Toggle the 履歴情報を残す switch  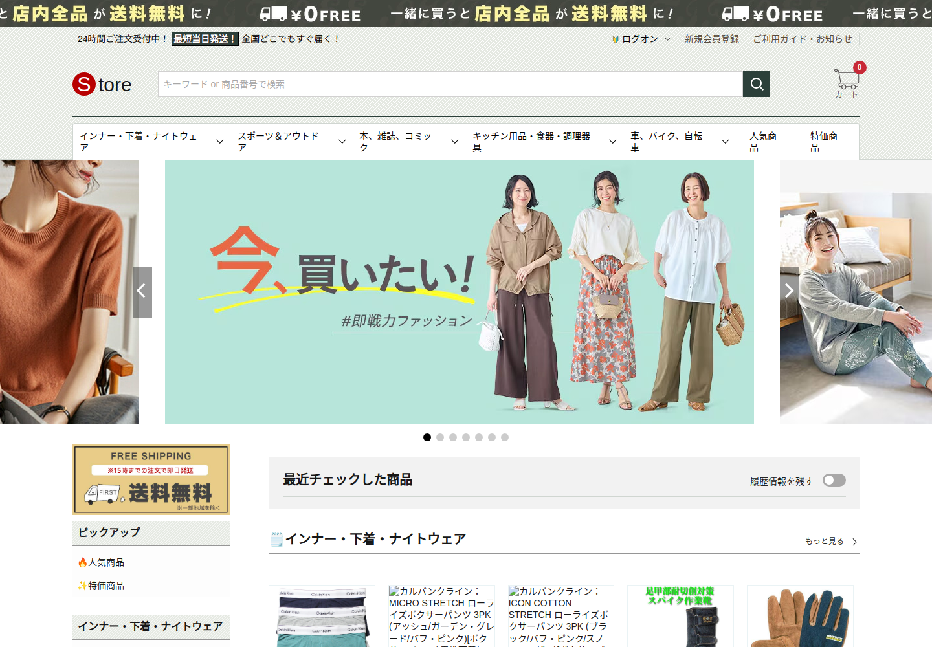tap(834, 480)
